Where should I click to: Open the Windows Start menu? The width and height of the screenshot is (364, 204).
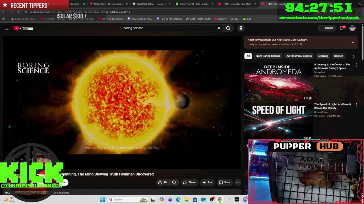click(x=102, y=199)
